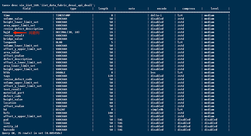Click 'revise_defect_description' field name
Image resolution: width=251 pixels, height=136 pixels.
(x=23, y=29)
